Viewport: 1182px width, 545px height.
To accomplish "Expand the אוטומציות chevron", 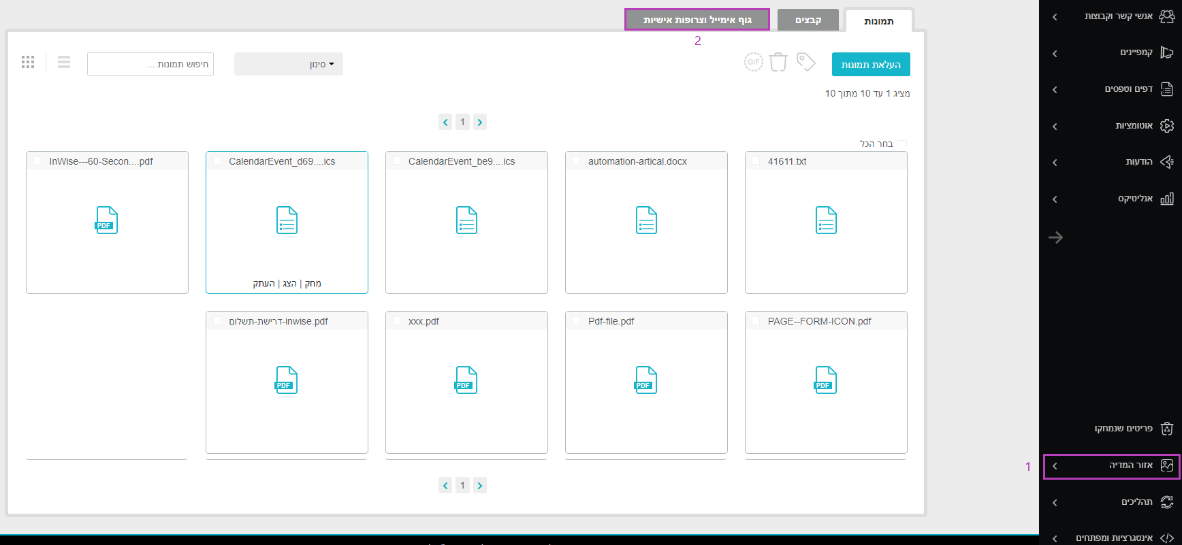I will tap(1055, 126).
